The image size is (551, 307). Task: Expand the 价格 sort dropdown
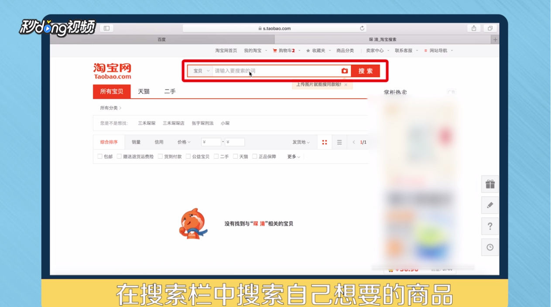click(x=184, y=142)
